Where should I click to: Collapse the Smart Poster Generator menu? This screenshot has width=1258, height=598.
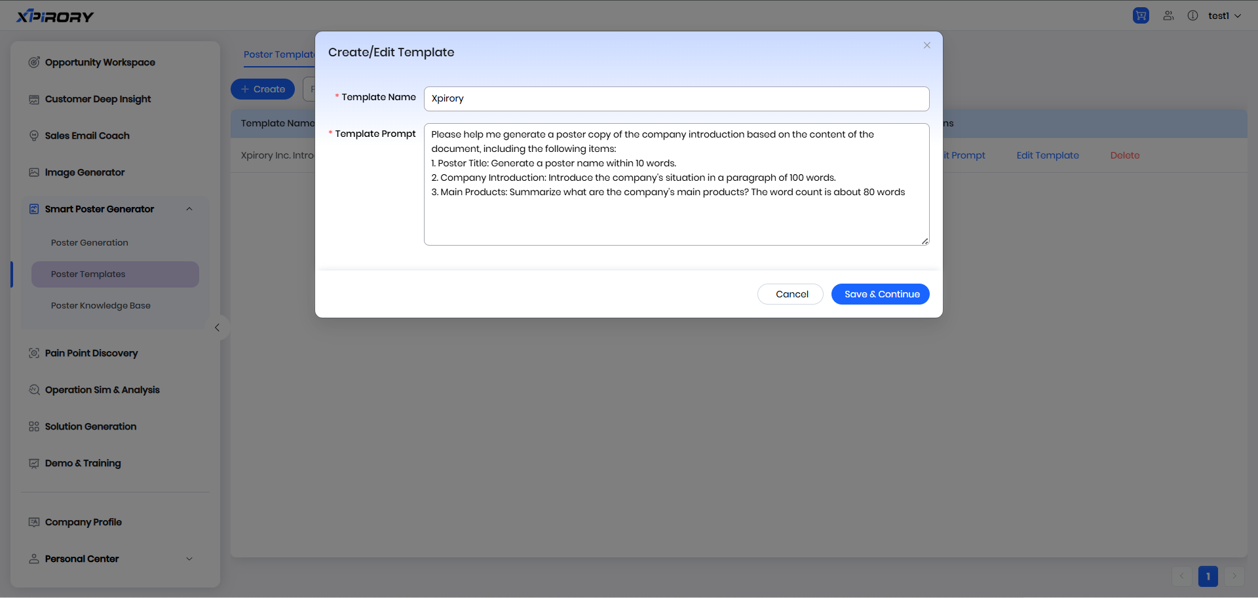point(189,209)
